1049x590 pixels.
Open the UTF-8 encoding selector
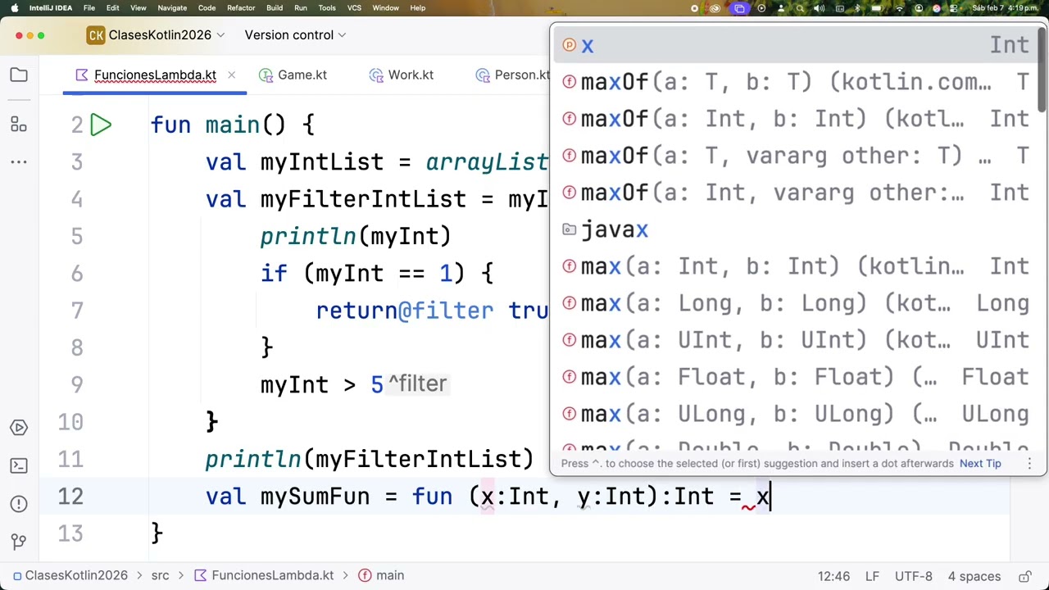tap(913, 576)
